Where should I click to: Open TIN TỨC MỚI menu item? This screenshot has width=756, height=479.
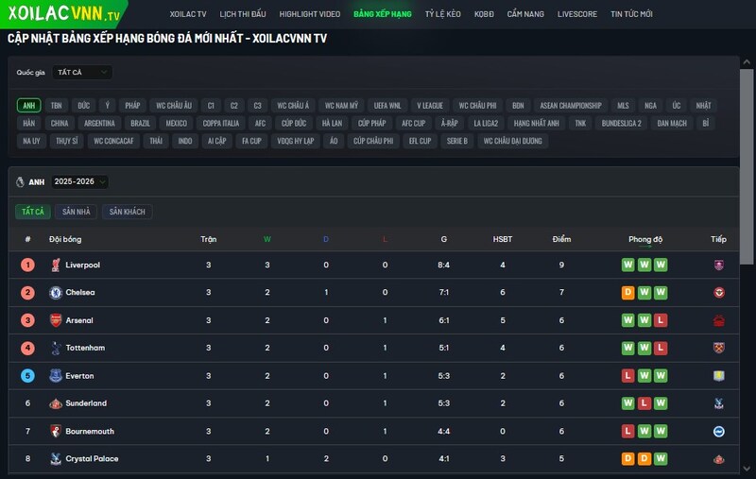click(x=631, y=14)
